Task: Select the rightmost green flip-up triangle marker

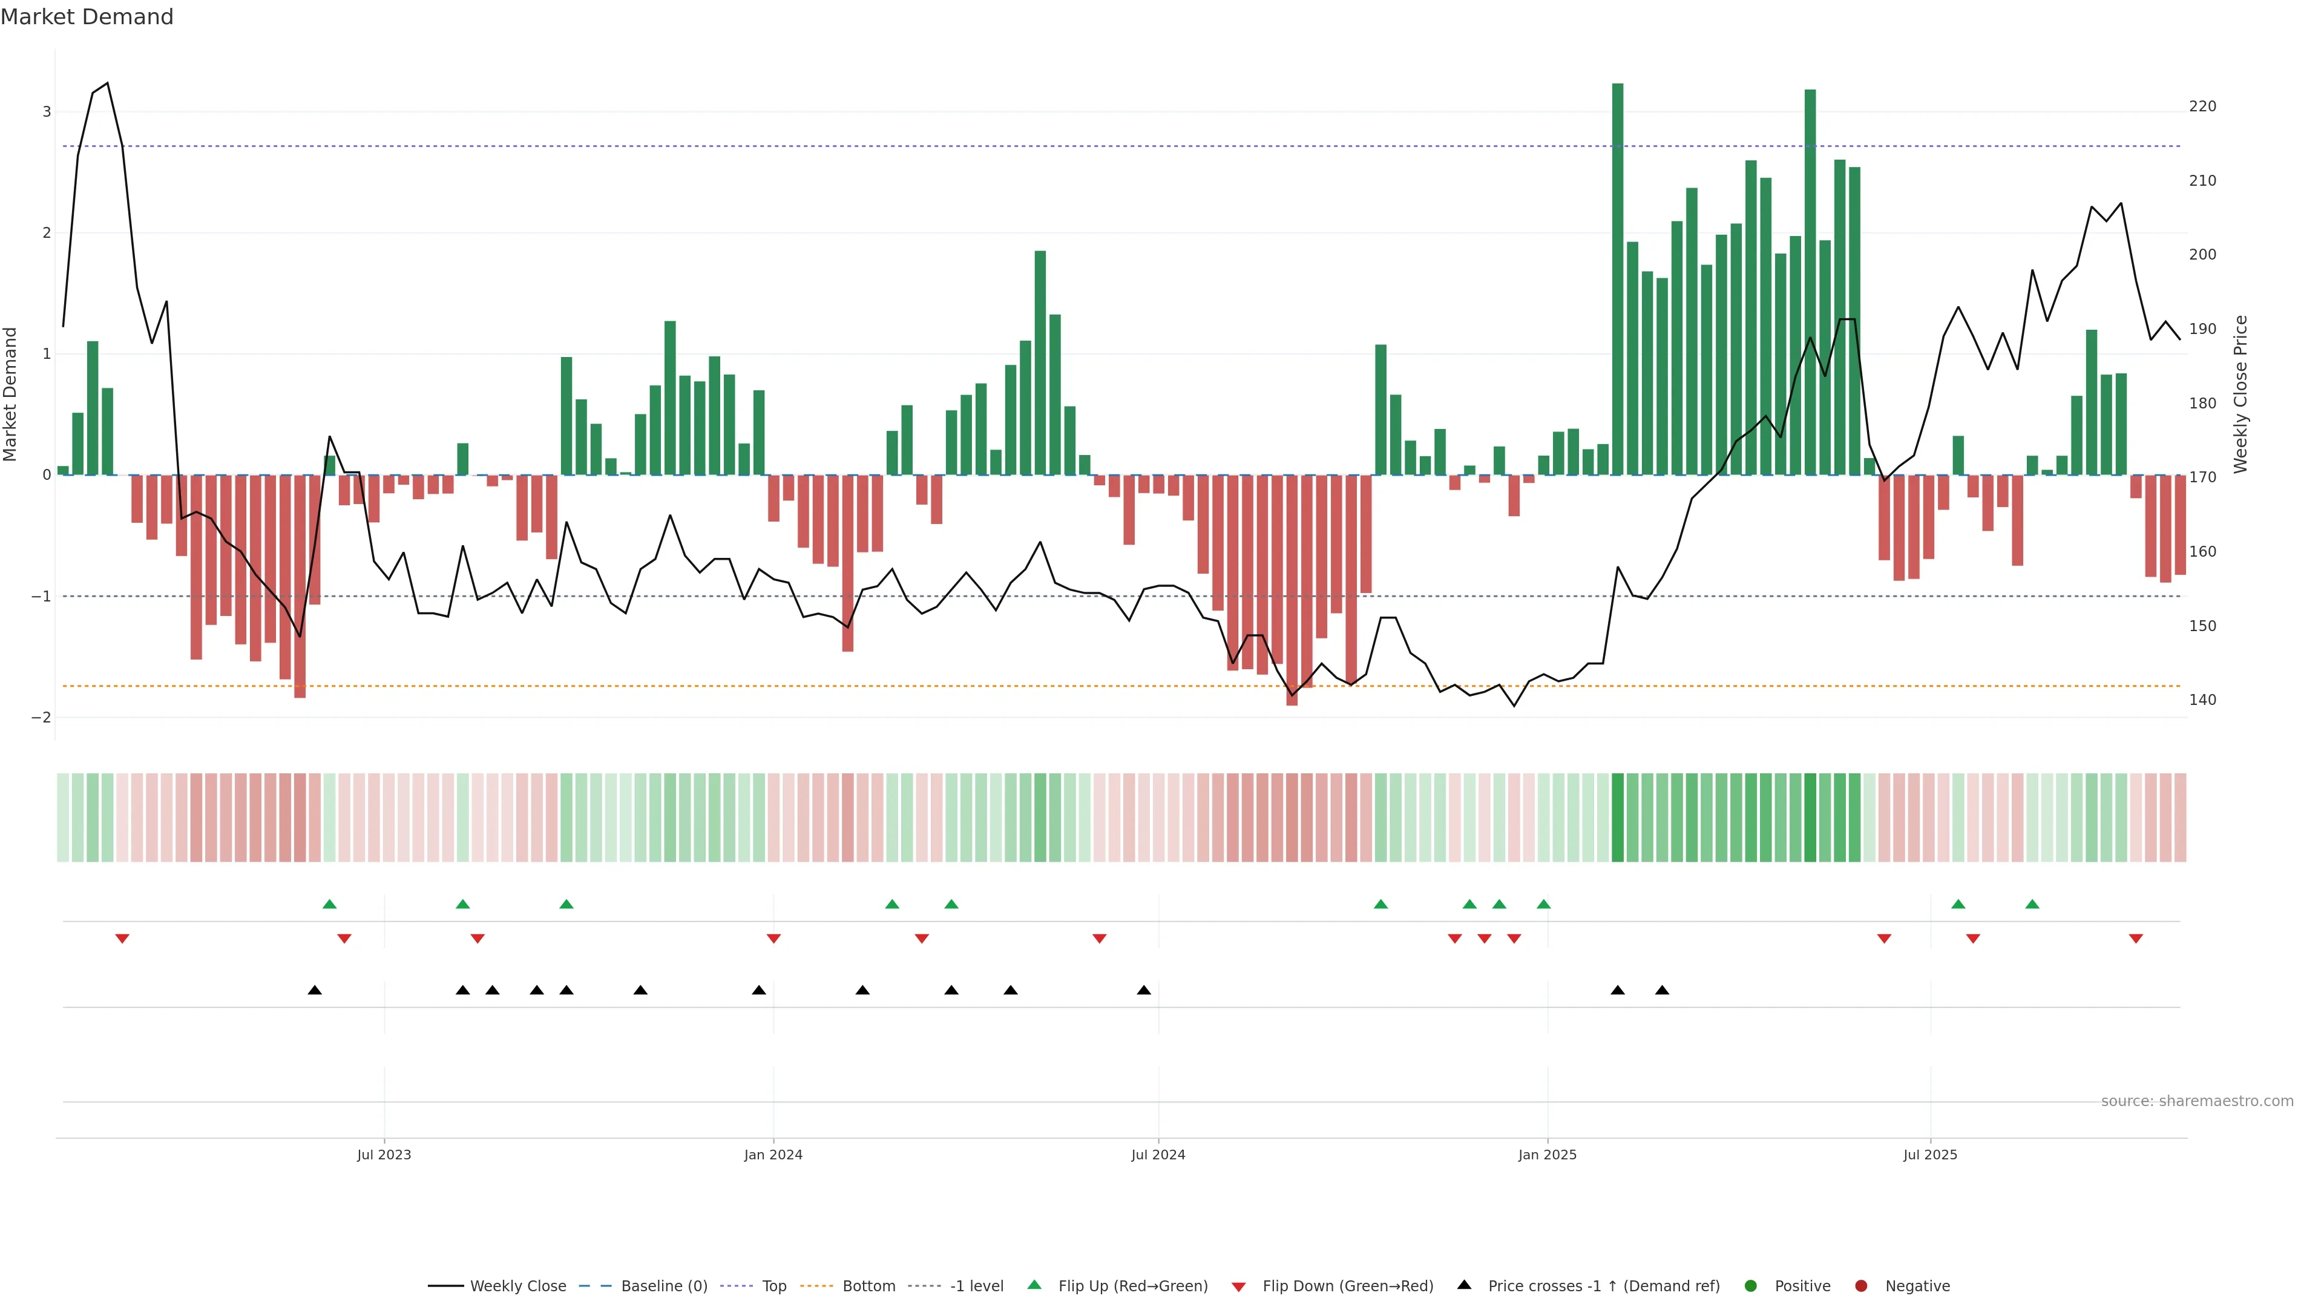Action: pyautogui.click(x=2032, y=904)
